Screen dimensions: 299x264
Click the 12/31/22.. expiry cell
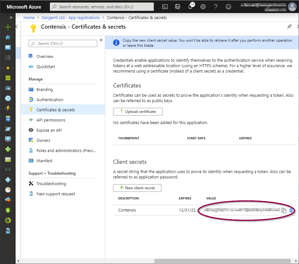click(188, 210)
